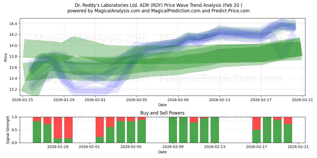Click the 14.0 price axis tick
The image size is (317, 158).
tap(13, 46)
